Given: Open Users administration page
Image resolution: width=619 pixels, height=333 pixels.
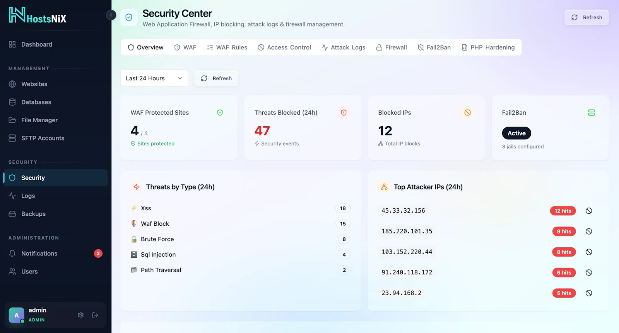Looking at the screenshot, I should (x=55, y=272).
